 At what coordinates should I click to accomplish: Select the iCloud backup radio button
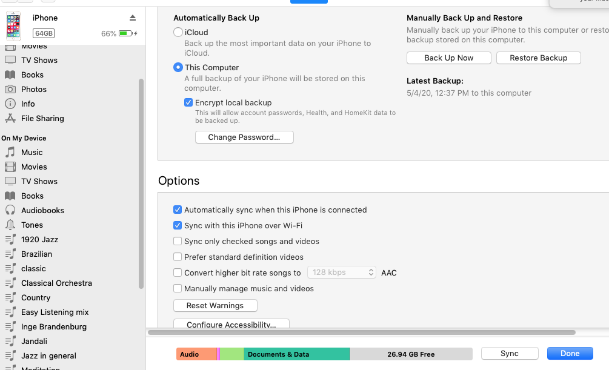click(x=178, y=32)
